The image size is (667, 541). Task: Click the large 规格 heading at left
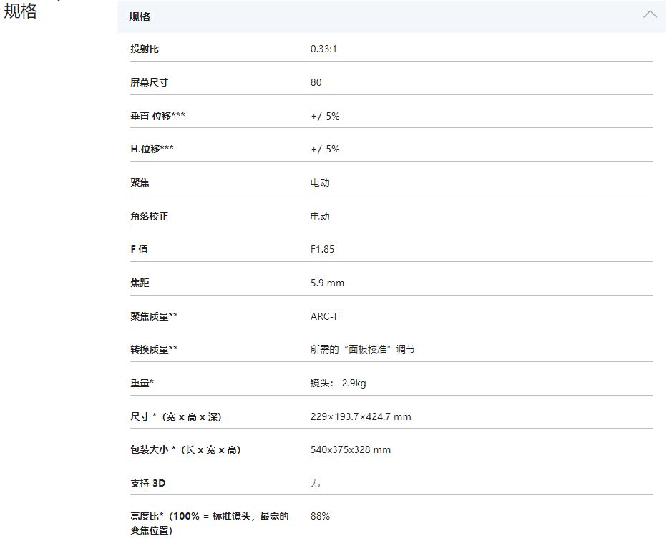(x=21, y=11)
